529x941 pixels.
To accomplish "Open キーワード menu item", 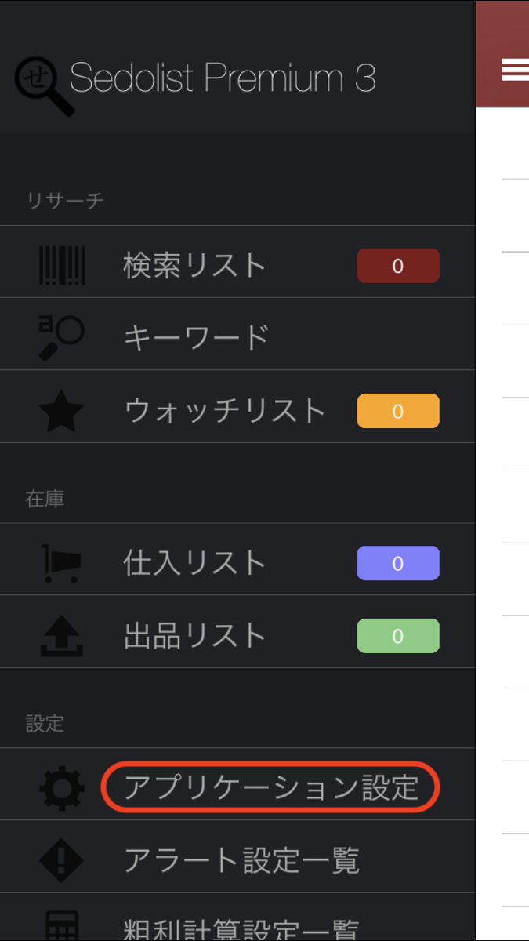I will coord(196,338).
